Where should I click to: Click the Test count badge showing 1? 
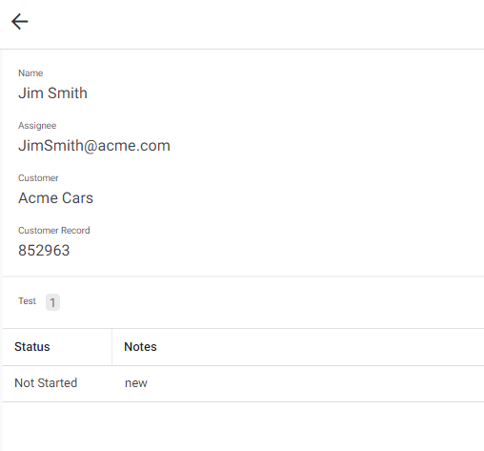[52, 302]
